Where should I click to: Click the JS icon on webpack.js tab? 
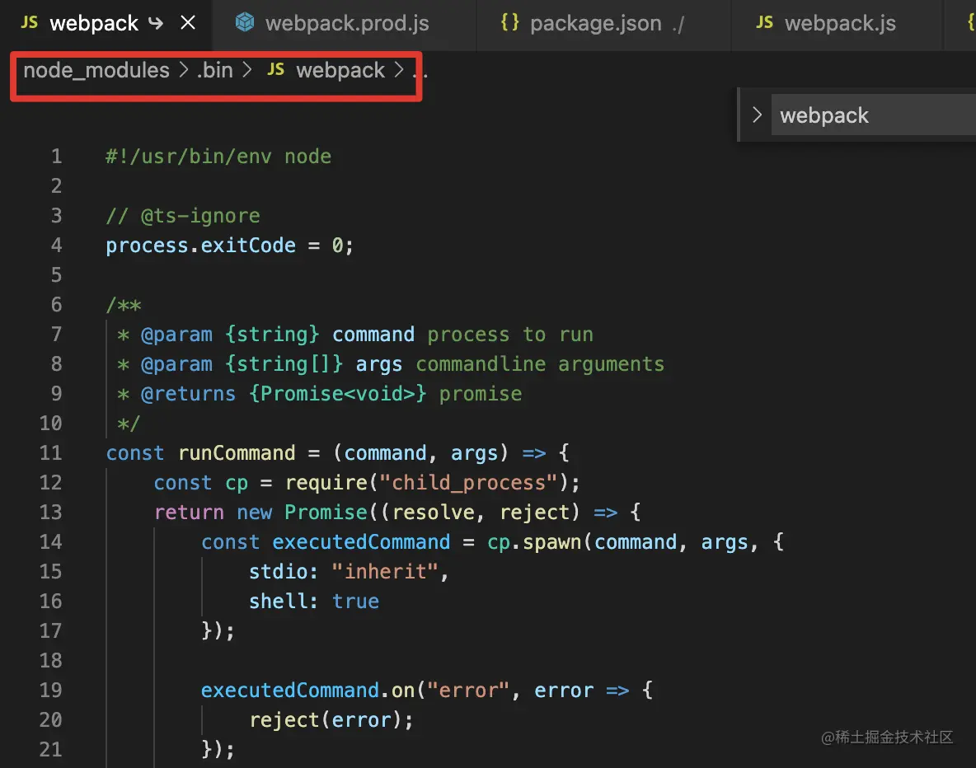(764, 23)
